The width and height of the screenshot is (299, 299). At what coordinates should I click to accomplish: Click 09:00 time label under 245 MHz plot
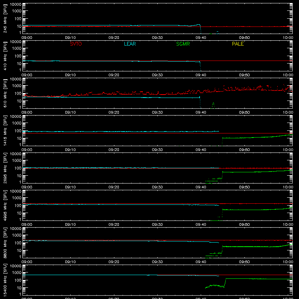(27, 38)
